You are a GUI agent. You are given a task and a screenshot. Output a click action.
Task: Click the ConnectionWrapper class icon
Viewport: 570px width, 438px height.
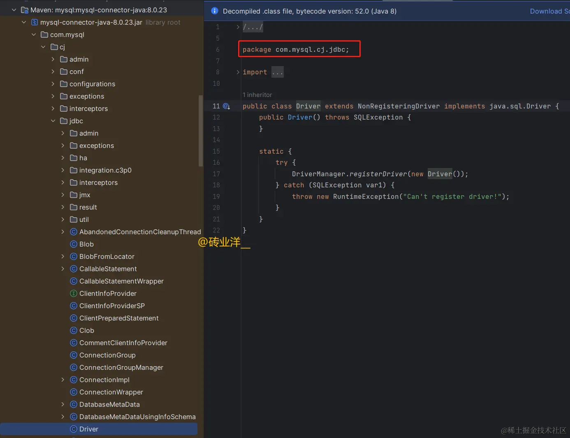click(x=74, y=392)
